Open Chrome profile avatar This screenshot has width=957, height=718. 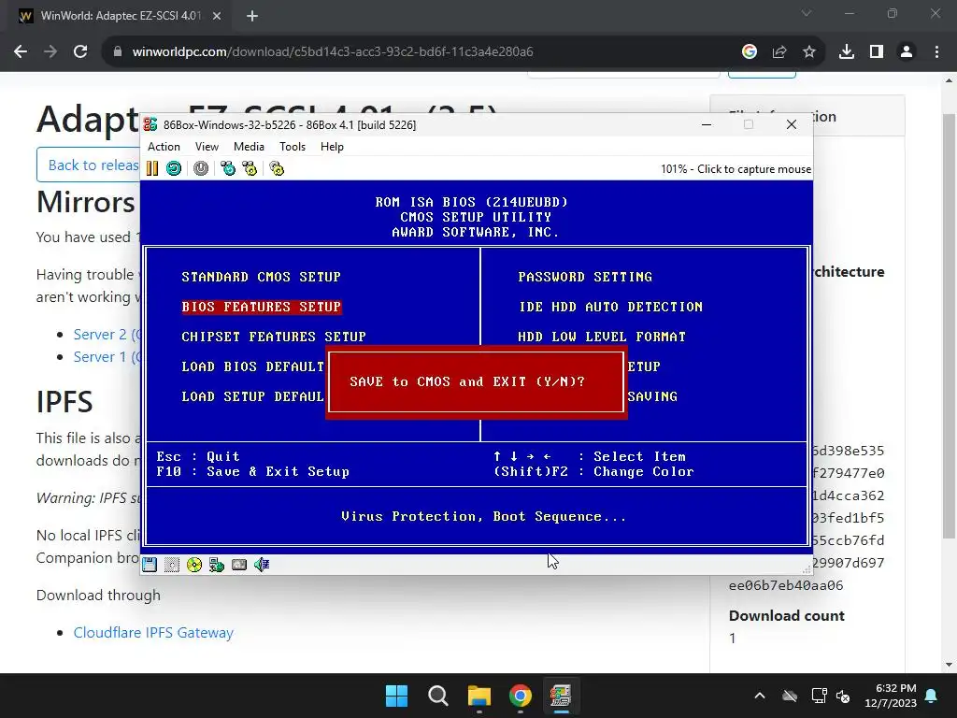[x=907, y=52]
